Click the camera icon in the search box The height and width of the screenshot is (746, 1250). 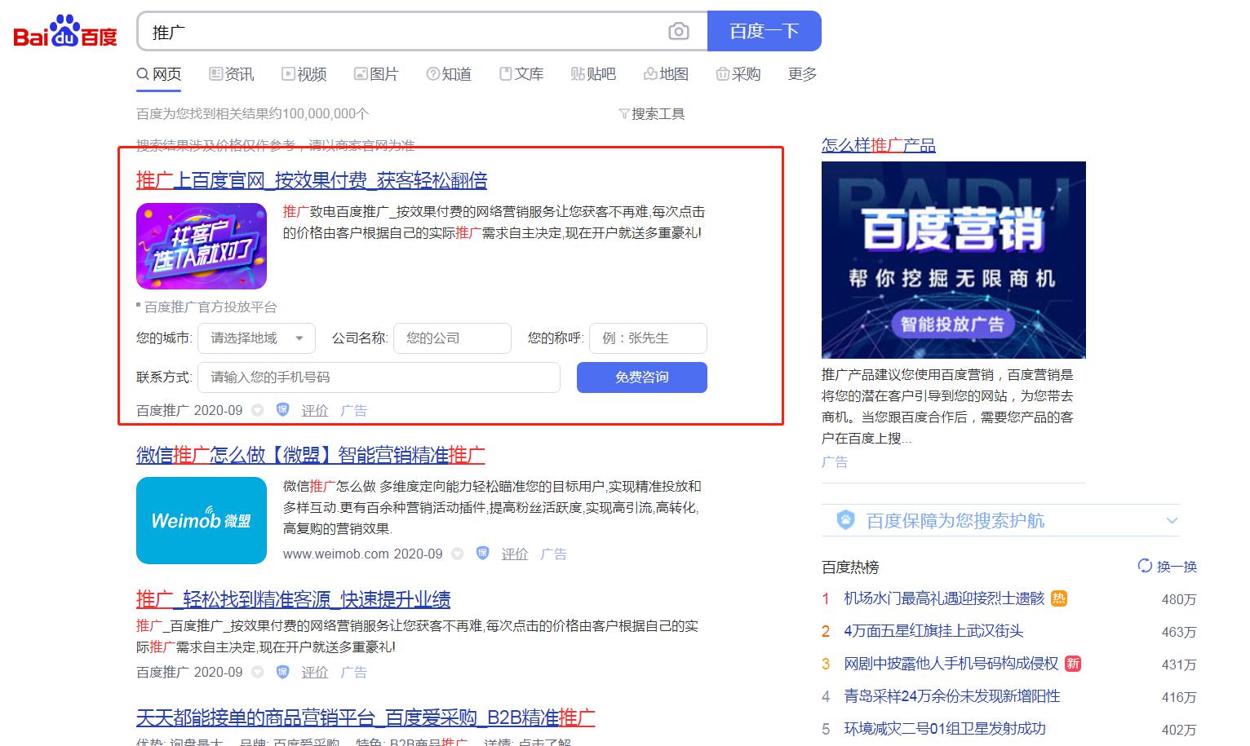tap(680, 31)
